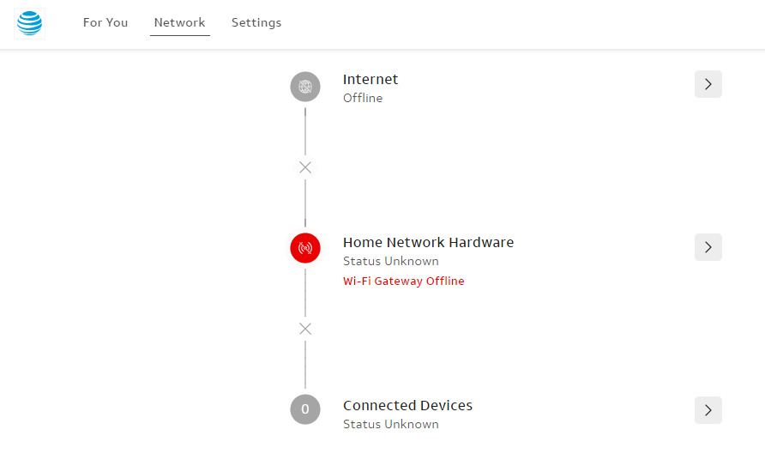Click the X marker above Connected Devices
Screen dimensions: 765x454
coord(305,329)
